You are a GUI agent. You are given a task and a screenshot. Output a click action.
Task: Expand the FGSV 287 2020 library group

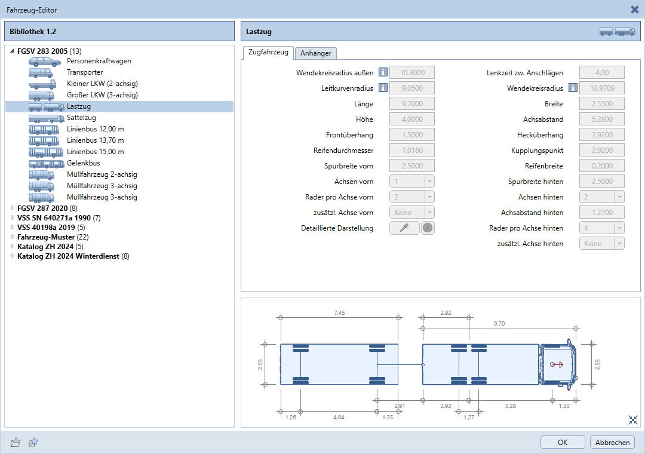tap(13, 208)
